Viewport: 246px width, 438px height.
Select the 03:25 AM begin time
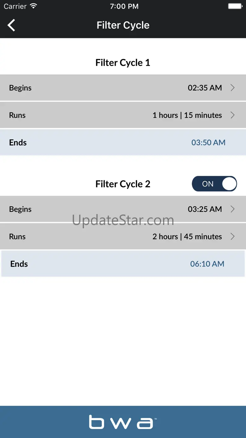click(205, 209)
